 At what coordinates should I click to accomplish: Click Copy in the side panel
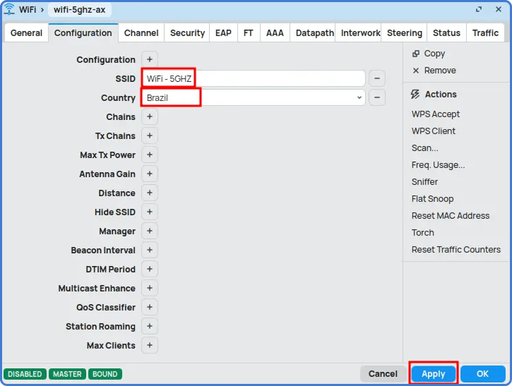434,54
